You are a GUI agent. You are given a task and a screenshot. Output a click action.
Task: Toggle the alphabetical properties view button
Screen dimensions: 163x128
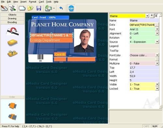pos(152,16)
